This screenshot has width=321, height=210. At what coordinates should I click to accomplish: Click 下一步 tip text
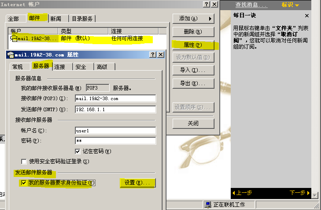(298, 193)
